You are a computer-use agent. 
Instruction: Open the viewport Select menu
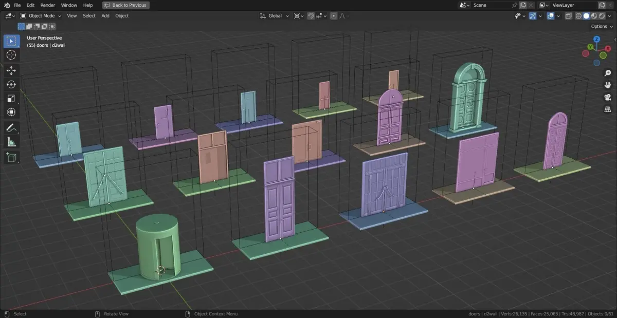tap(89, 16)
